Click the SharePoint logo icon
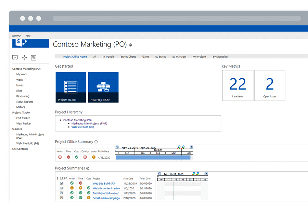 [21, 42]
